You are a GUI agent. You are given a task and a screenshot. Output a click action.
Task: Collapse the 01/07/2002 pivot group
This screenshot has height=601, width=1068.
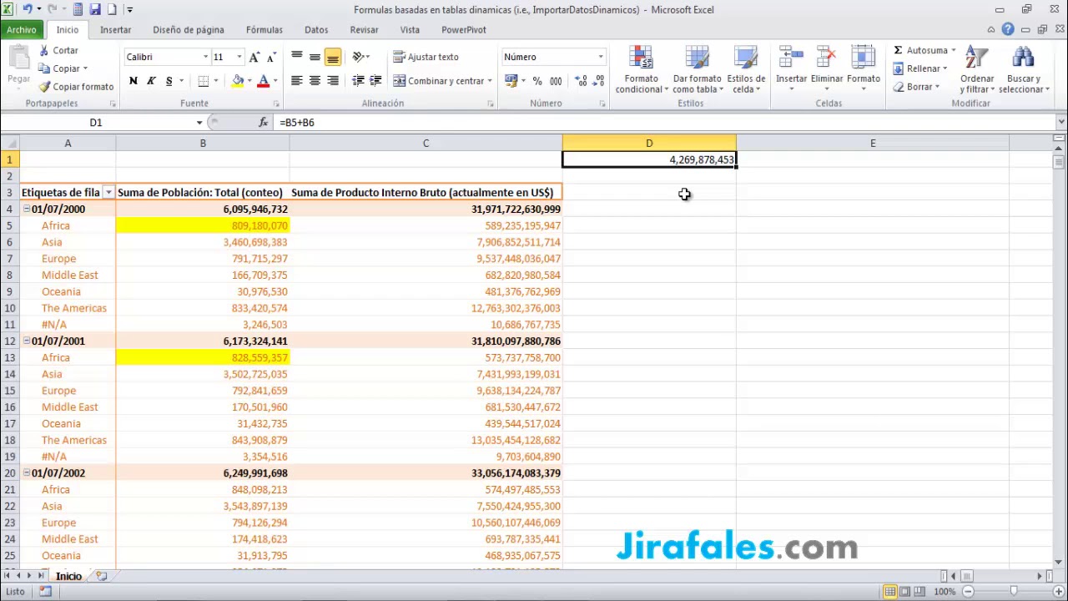click(x=26, y=472)
